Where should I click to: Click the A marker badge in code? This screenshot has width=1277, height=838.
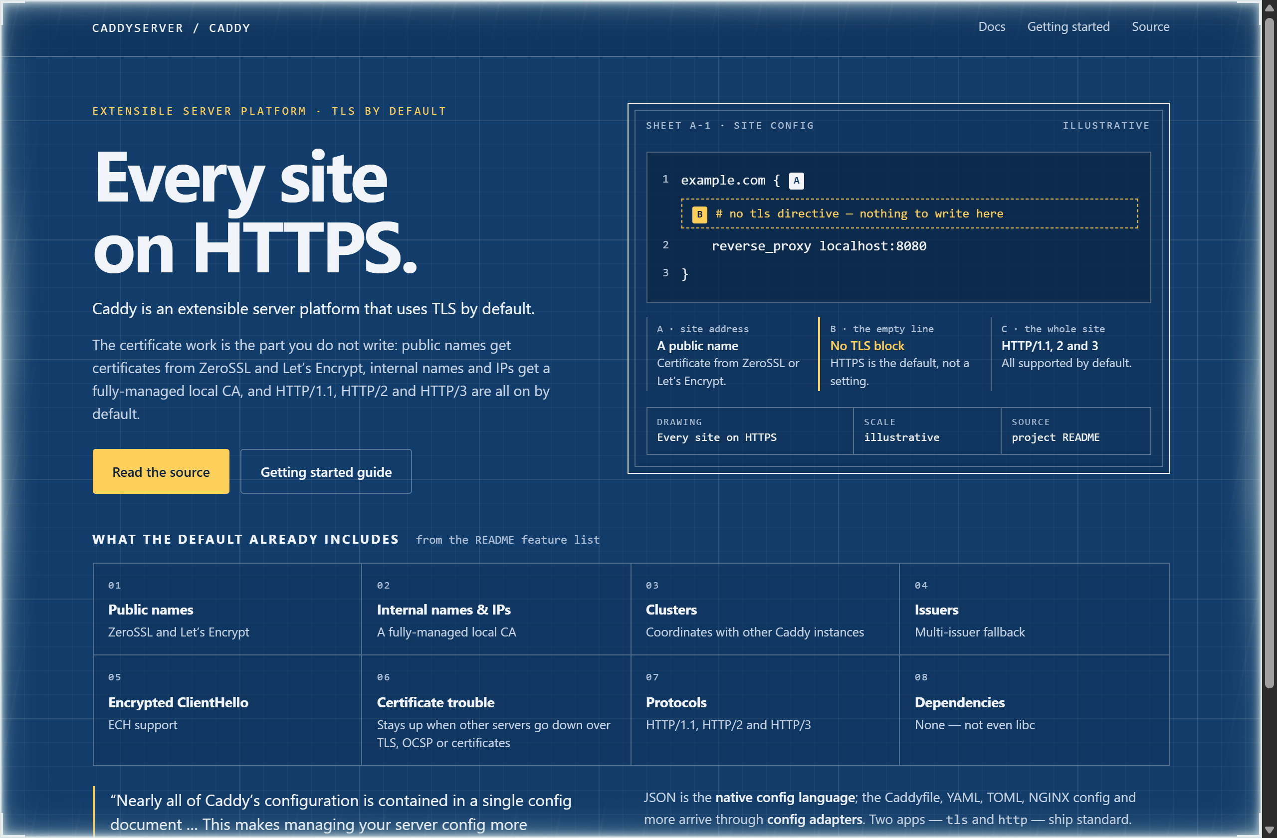[x=796, y=181]
